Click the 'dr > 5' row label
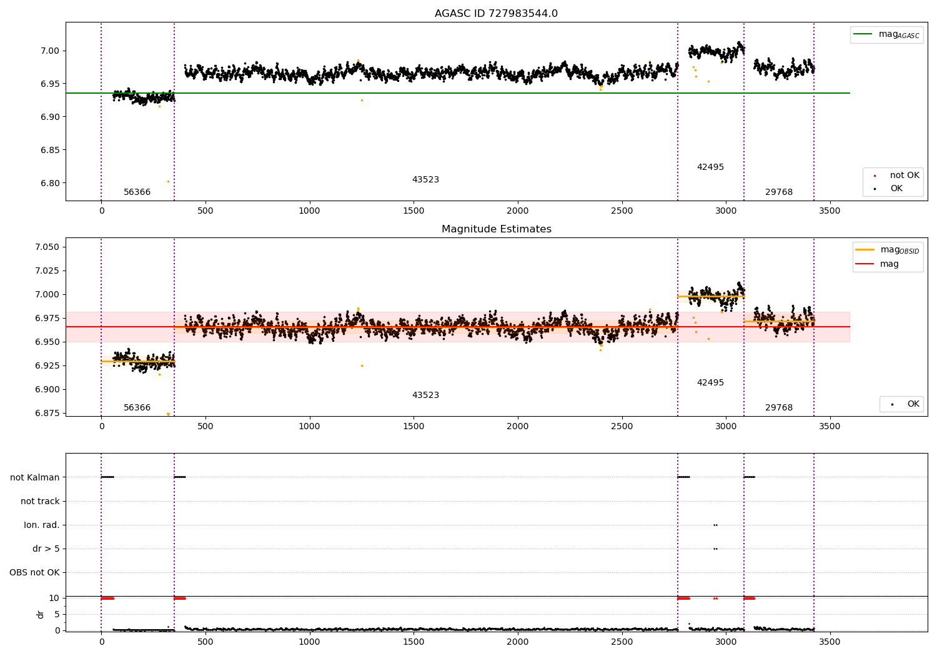This screenshot has height=656, width=937. click(46, 549)
